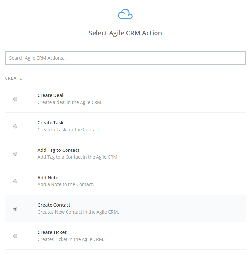Click the Create Deal title text
Image resolution: width=252 pixels, height=255 pixels.
coord(50,95)
